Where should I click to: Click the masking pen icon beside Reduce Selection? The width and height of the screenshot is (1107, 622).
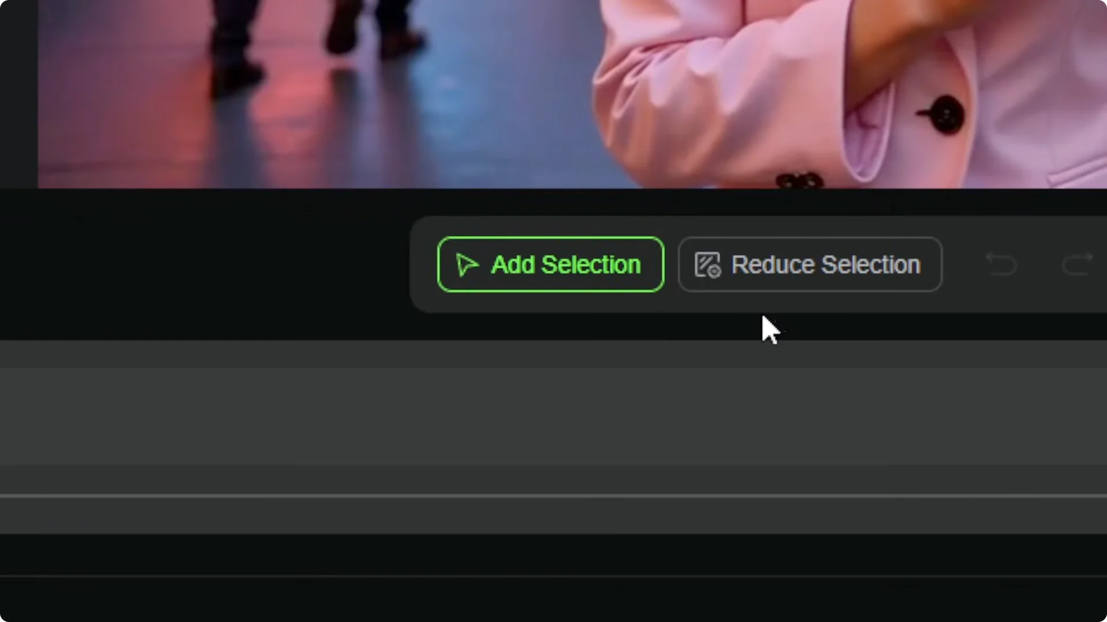tap(708, 264)
